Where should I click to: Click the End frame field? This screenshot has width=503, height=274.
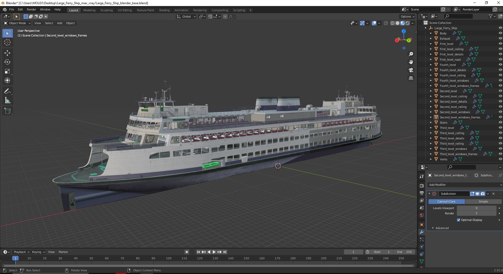[x=404, y=252]
